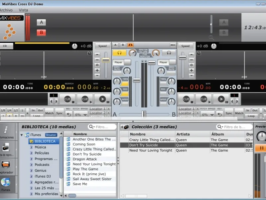Click left channel volume fader handle
The width and height of the screenshot is (266, 200).
[137, 80]
